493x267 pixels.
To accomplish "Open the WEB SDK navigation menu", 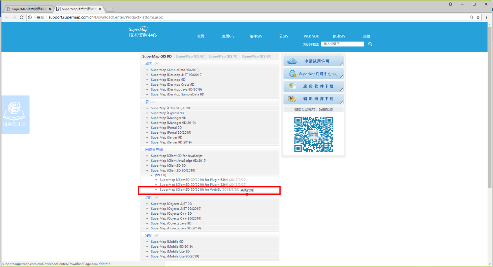I will click(x=311, y=36).
